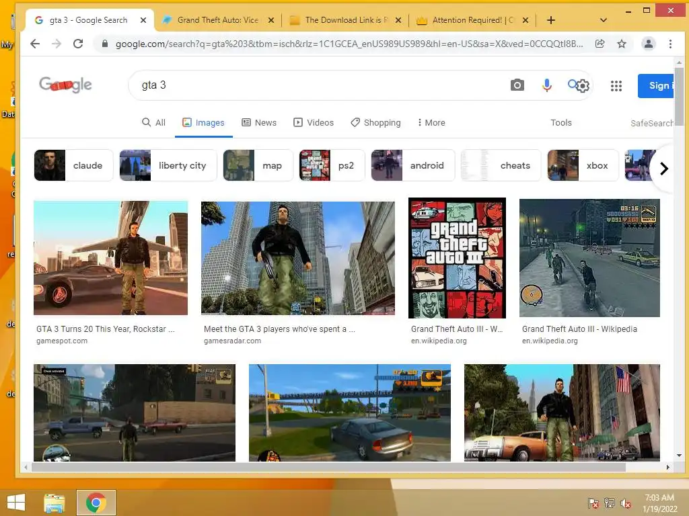Share this page from address bar
This screenshot has height=516, width=689.
click(600, 44)
